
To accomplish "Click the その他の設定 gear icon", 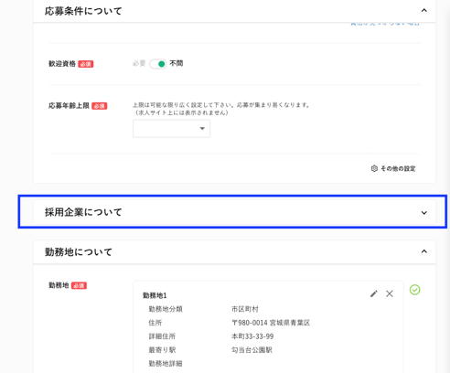I will pyautogui.click(x=374, y=168).
